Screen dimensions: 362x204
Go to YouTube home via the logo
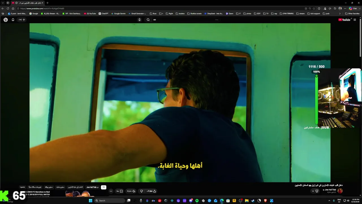(x=344, y=20)
